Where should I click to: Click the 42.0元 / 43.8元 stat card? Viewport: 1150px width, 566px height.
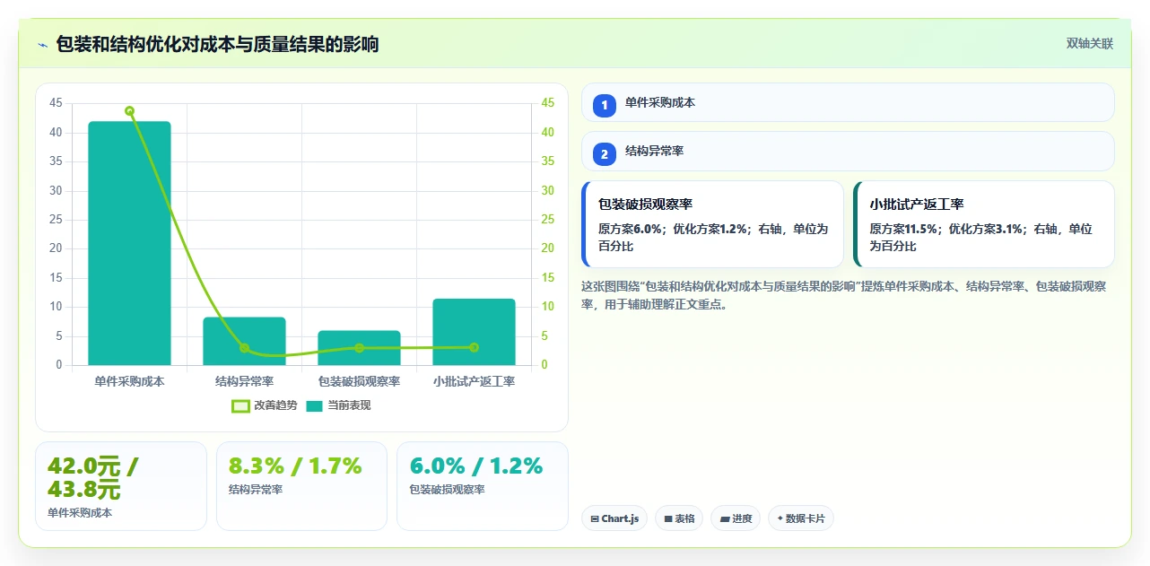tap(121, 486)
